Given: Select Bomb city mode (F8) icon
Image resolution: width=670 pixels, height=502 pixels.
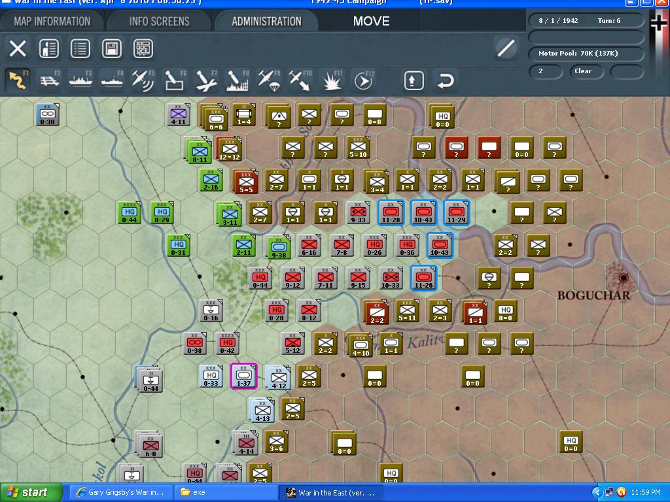Looking at the screenshot, I should [238, 80].
